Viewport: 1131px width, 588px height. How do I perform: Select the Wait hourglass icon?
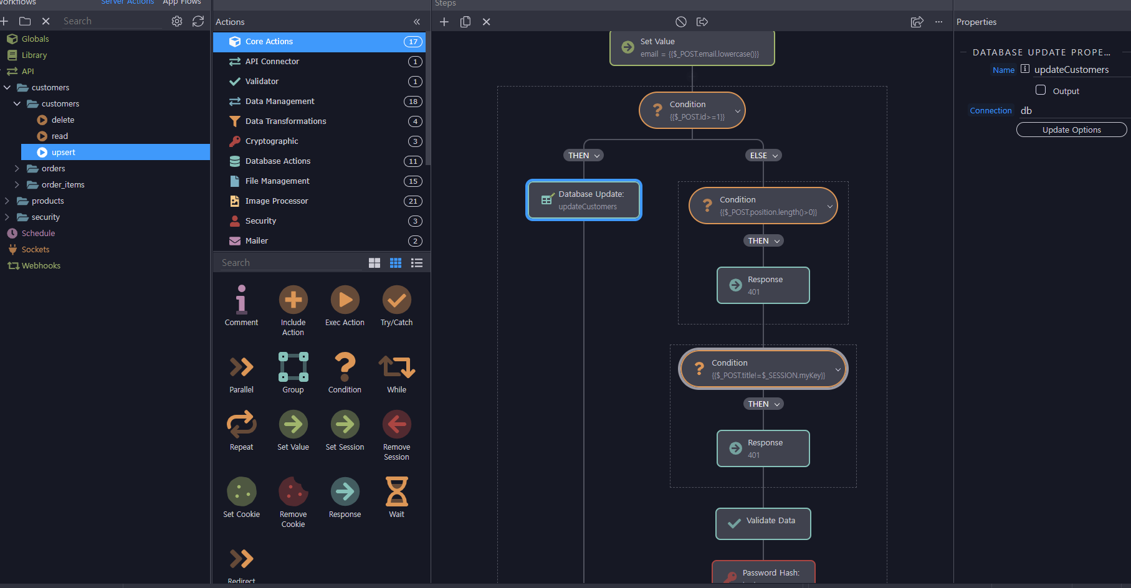coord(396,492)
